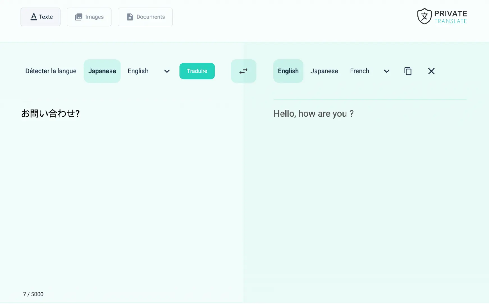Clear the translation with the X icon

[x=431, y=71]
